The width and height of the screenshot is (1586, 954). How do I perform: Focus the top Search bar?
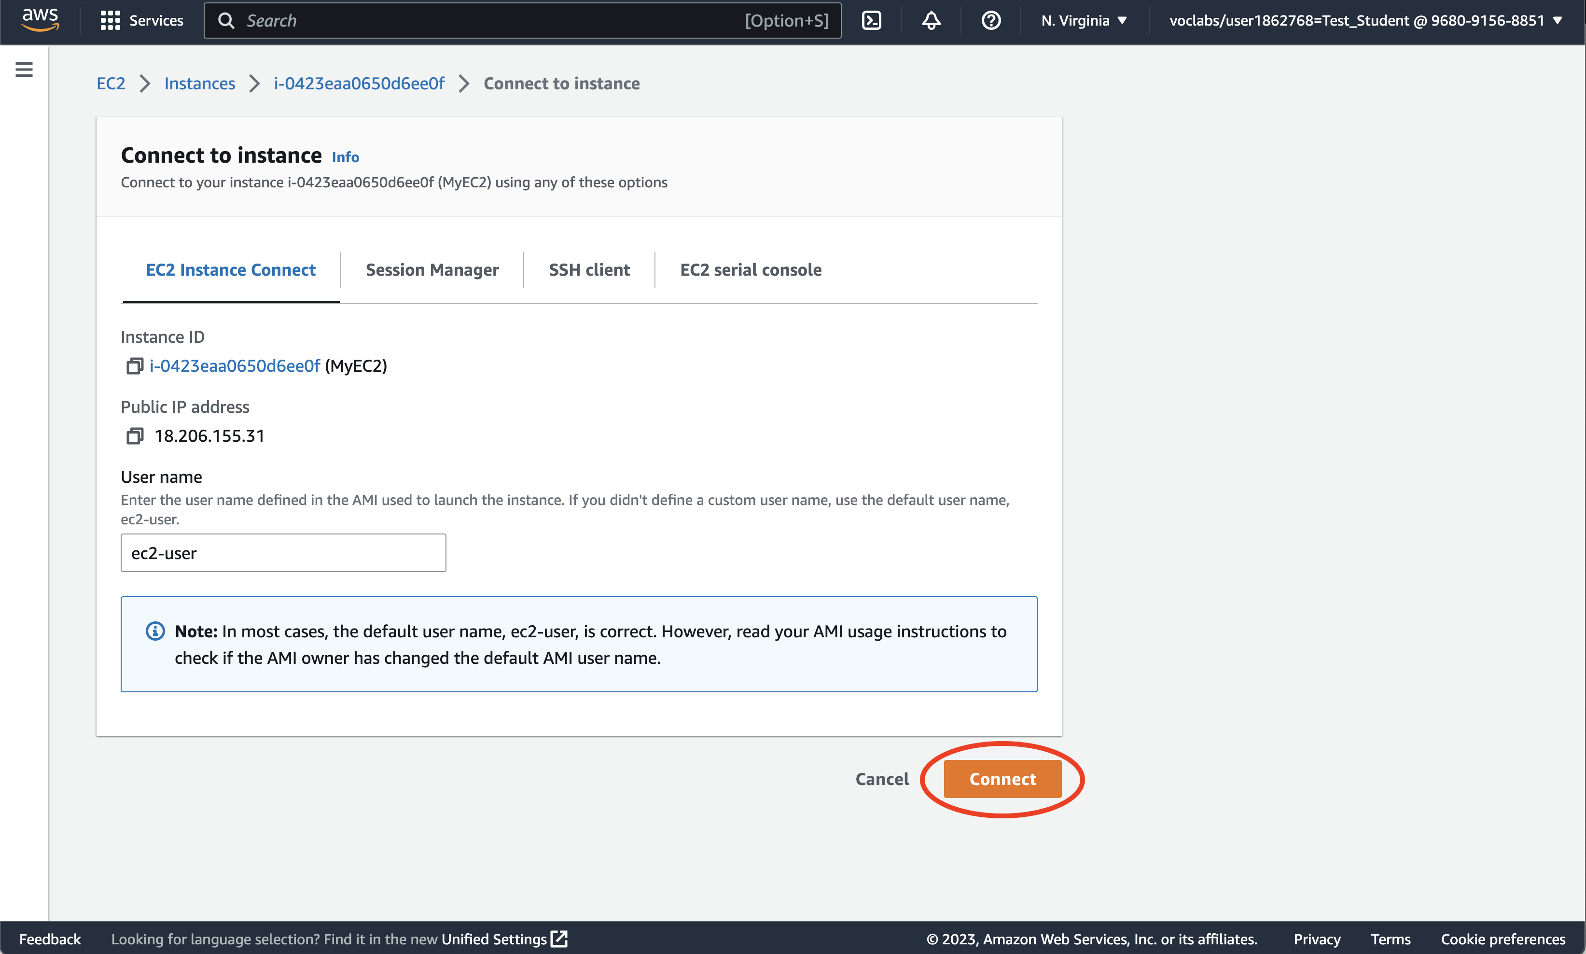coord(488,21)
